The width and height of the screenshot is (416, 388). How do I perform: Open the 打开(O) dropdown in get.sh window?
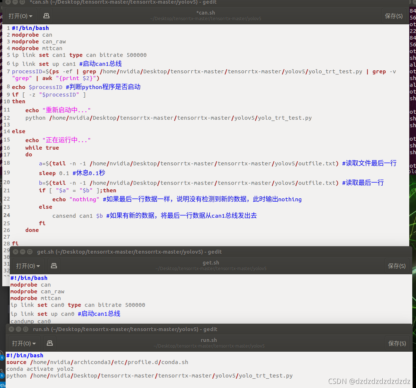[x=28, y=266]
